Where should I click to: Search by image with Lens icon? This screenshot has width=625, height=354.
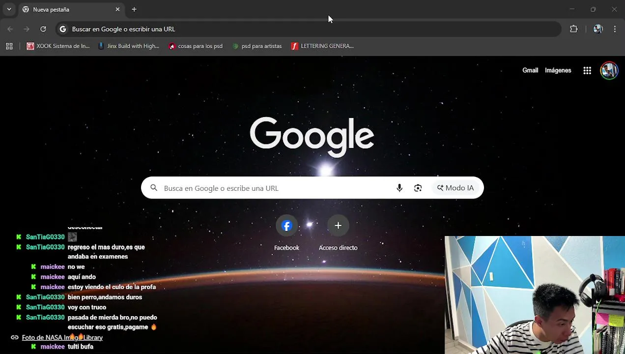[x=418, y=188]
